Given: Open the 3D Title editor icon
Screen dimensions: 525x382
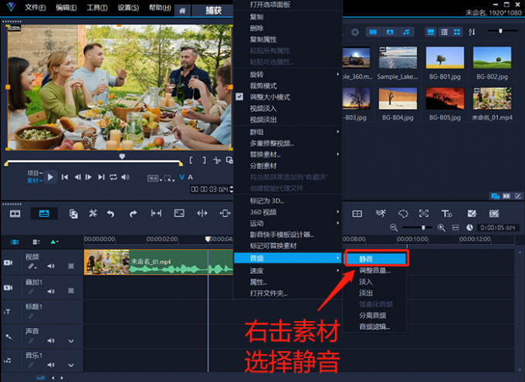Looking at the screenshot, I should (x=447, y=214).
